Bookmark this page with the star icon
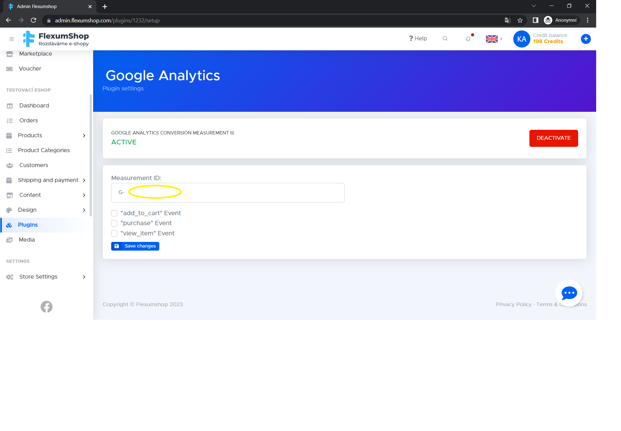Image resolution: width=621 pixels, height=431 pixels. 520,20
